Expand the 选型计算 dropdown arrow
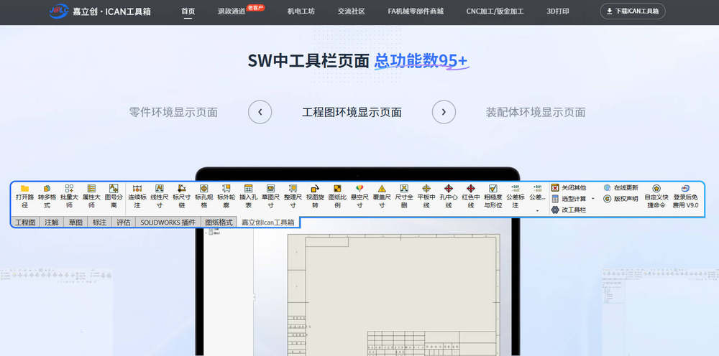The image size is (719, 356). [593, 199]
